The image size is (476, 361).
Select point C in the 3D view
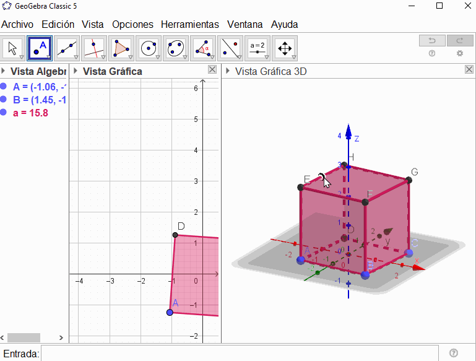(409, 253)
